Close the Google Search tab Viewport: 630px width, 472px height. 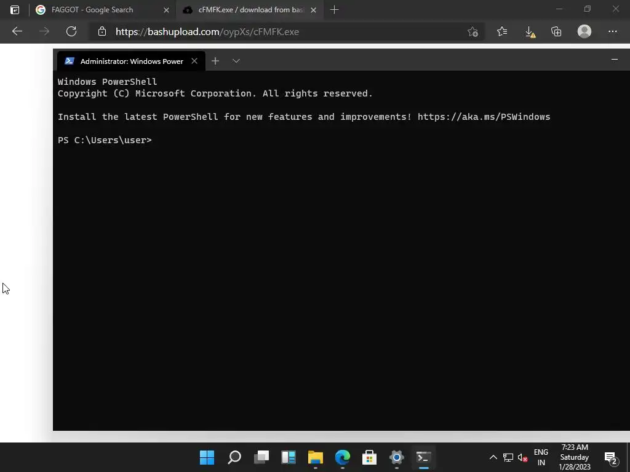click(166, 10)
